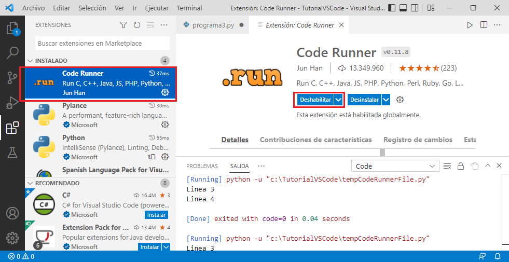The image size is (509, 262).
Task: Open the Explorer view in activity bar
Action: pos(12,28)
